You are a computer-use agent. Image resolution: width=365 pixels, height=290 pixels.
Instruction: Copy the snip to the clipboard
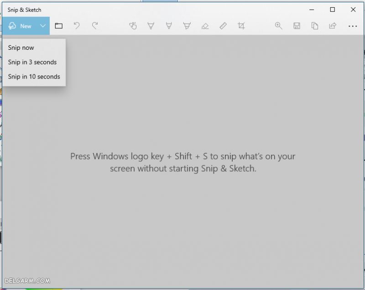(x=315, y=26)
